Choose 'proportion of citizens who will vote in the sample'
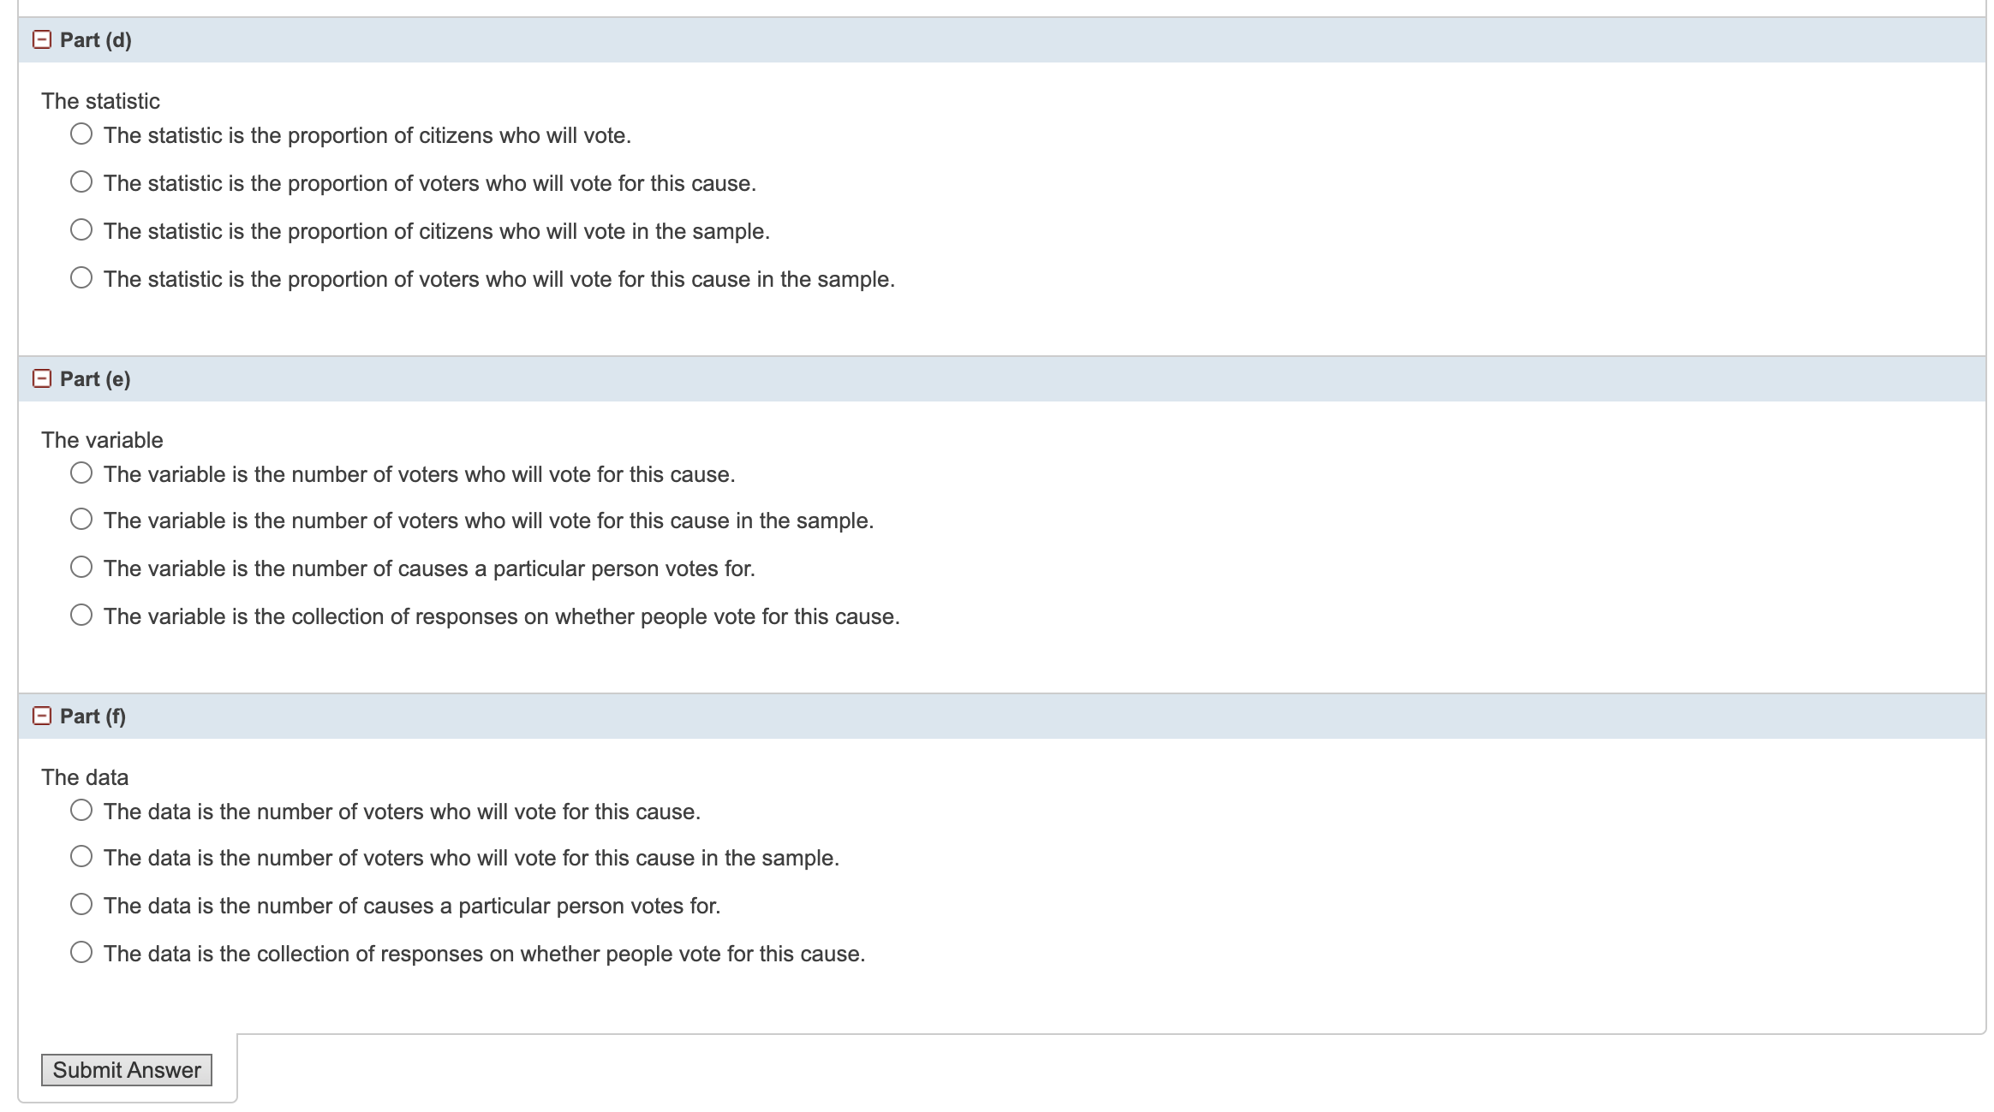 tap(81, 229)
